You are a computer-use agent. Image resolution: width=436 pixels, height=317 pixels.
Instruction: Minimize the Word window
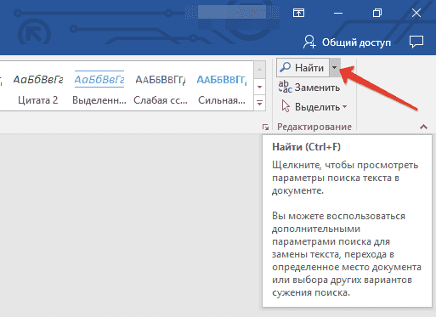click(x=338, y=13)
